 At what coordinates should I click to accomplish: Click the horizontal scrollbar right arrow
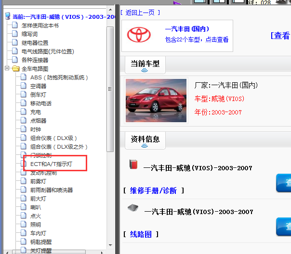[x=102, y=253]
